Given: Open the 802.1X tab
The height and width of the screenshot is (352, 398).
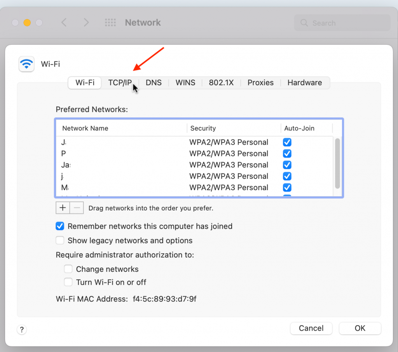Looking at the screenshot, I should (221, 82).
